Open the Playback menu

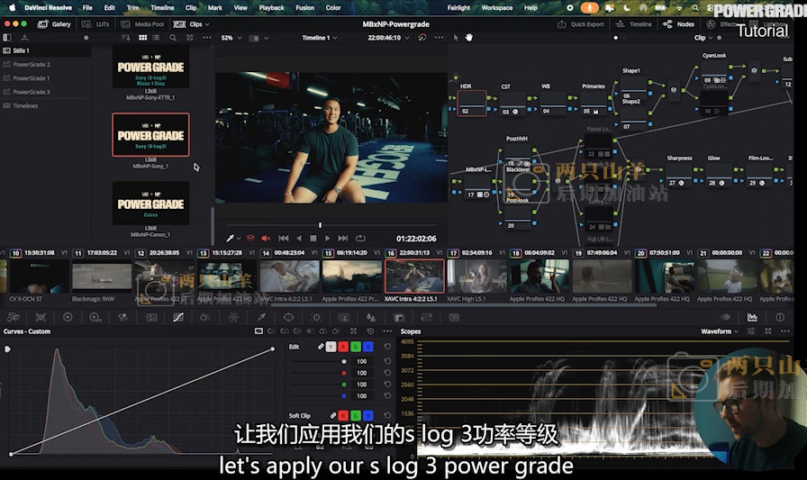[x=271, y=7]
